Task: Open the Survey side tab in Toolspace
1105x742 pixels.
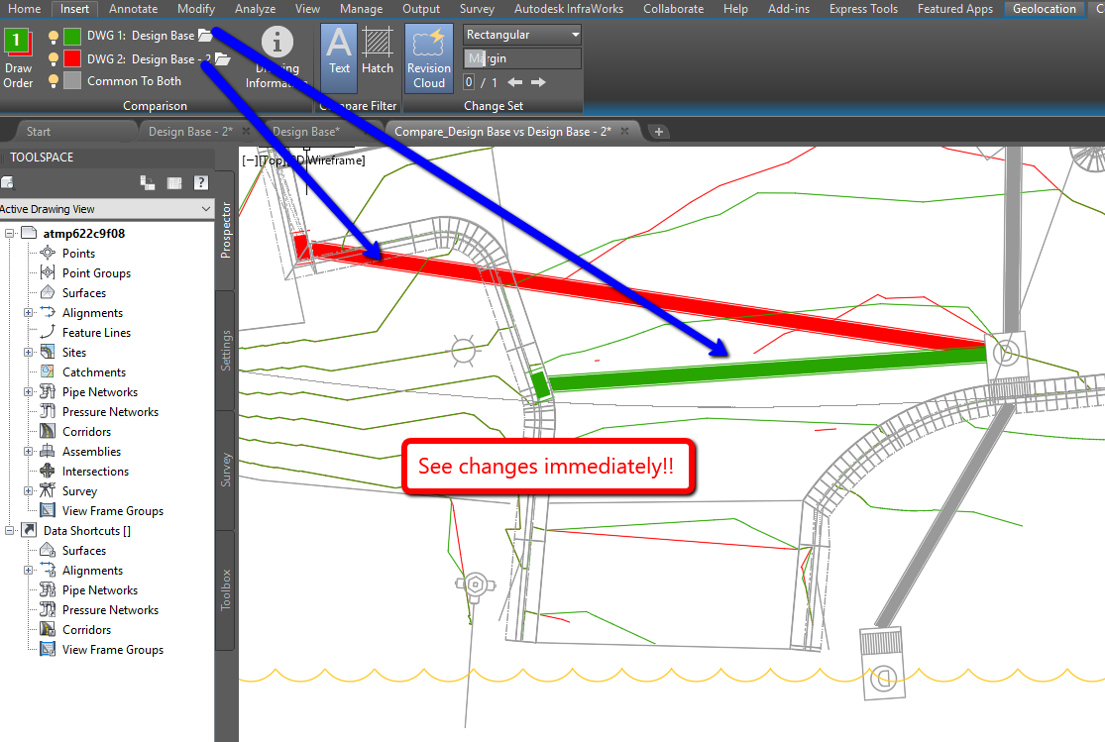Action: click(226, 470)
